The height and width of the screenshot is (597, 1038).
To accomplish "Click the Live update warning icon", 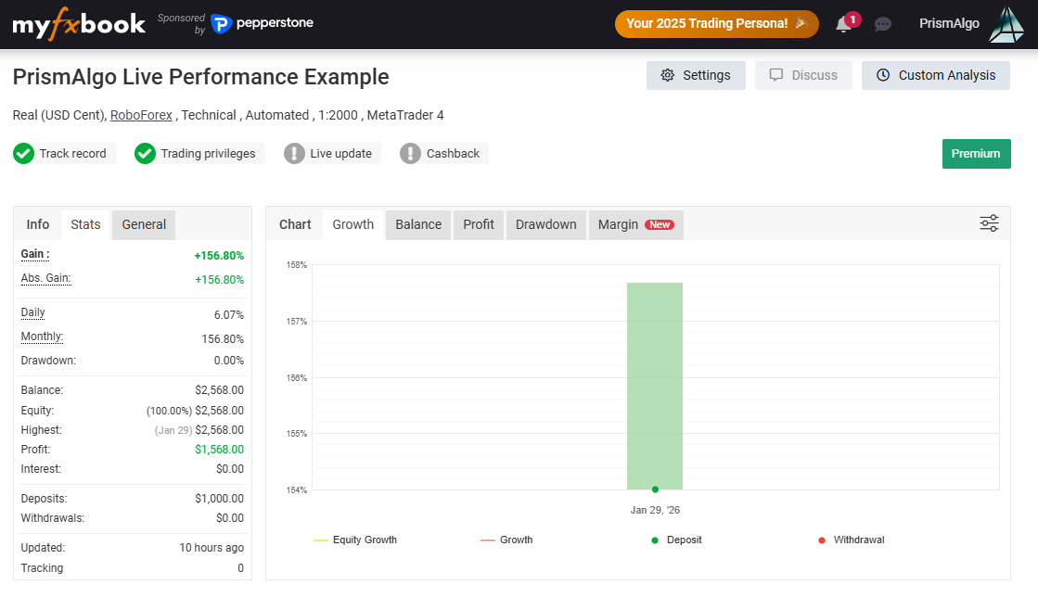I will tap(294, 154).
